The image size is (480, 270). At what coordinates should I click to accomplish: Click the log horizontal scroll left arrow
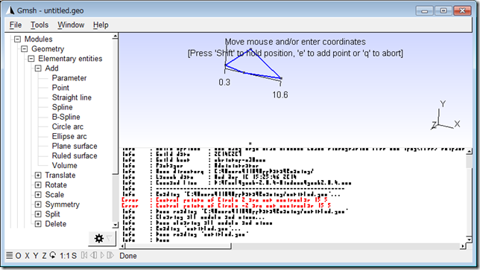click(123, 246)
